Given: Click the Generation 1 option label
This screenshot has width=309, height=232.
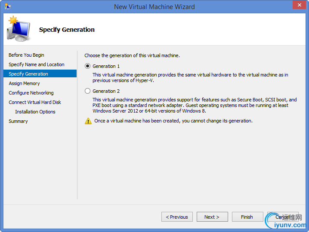Looking at the screenshot, I should (x=106, y=66).
